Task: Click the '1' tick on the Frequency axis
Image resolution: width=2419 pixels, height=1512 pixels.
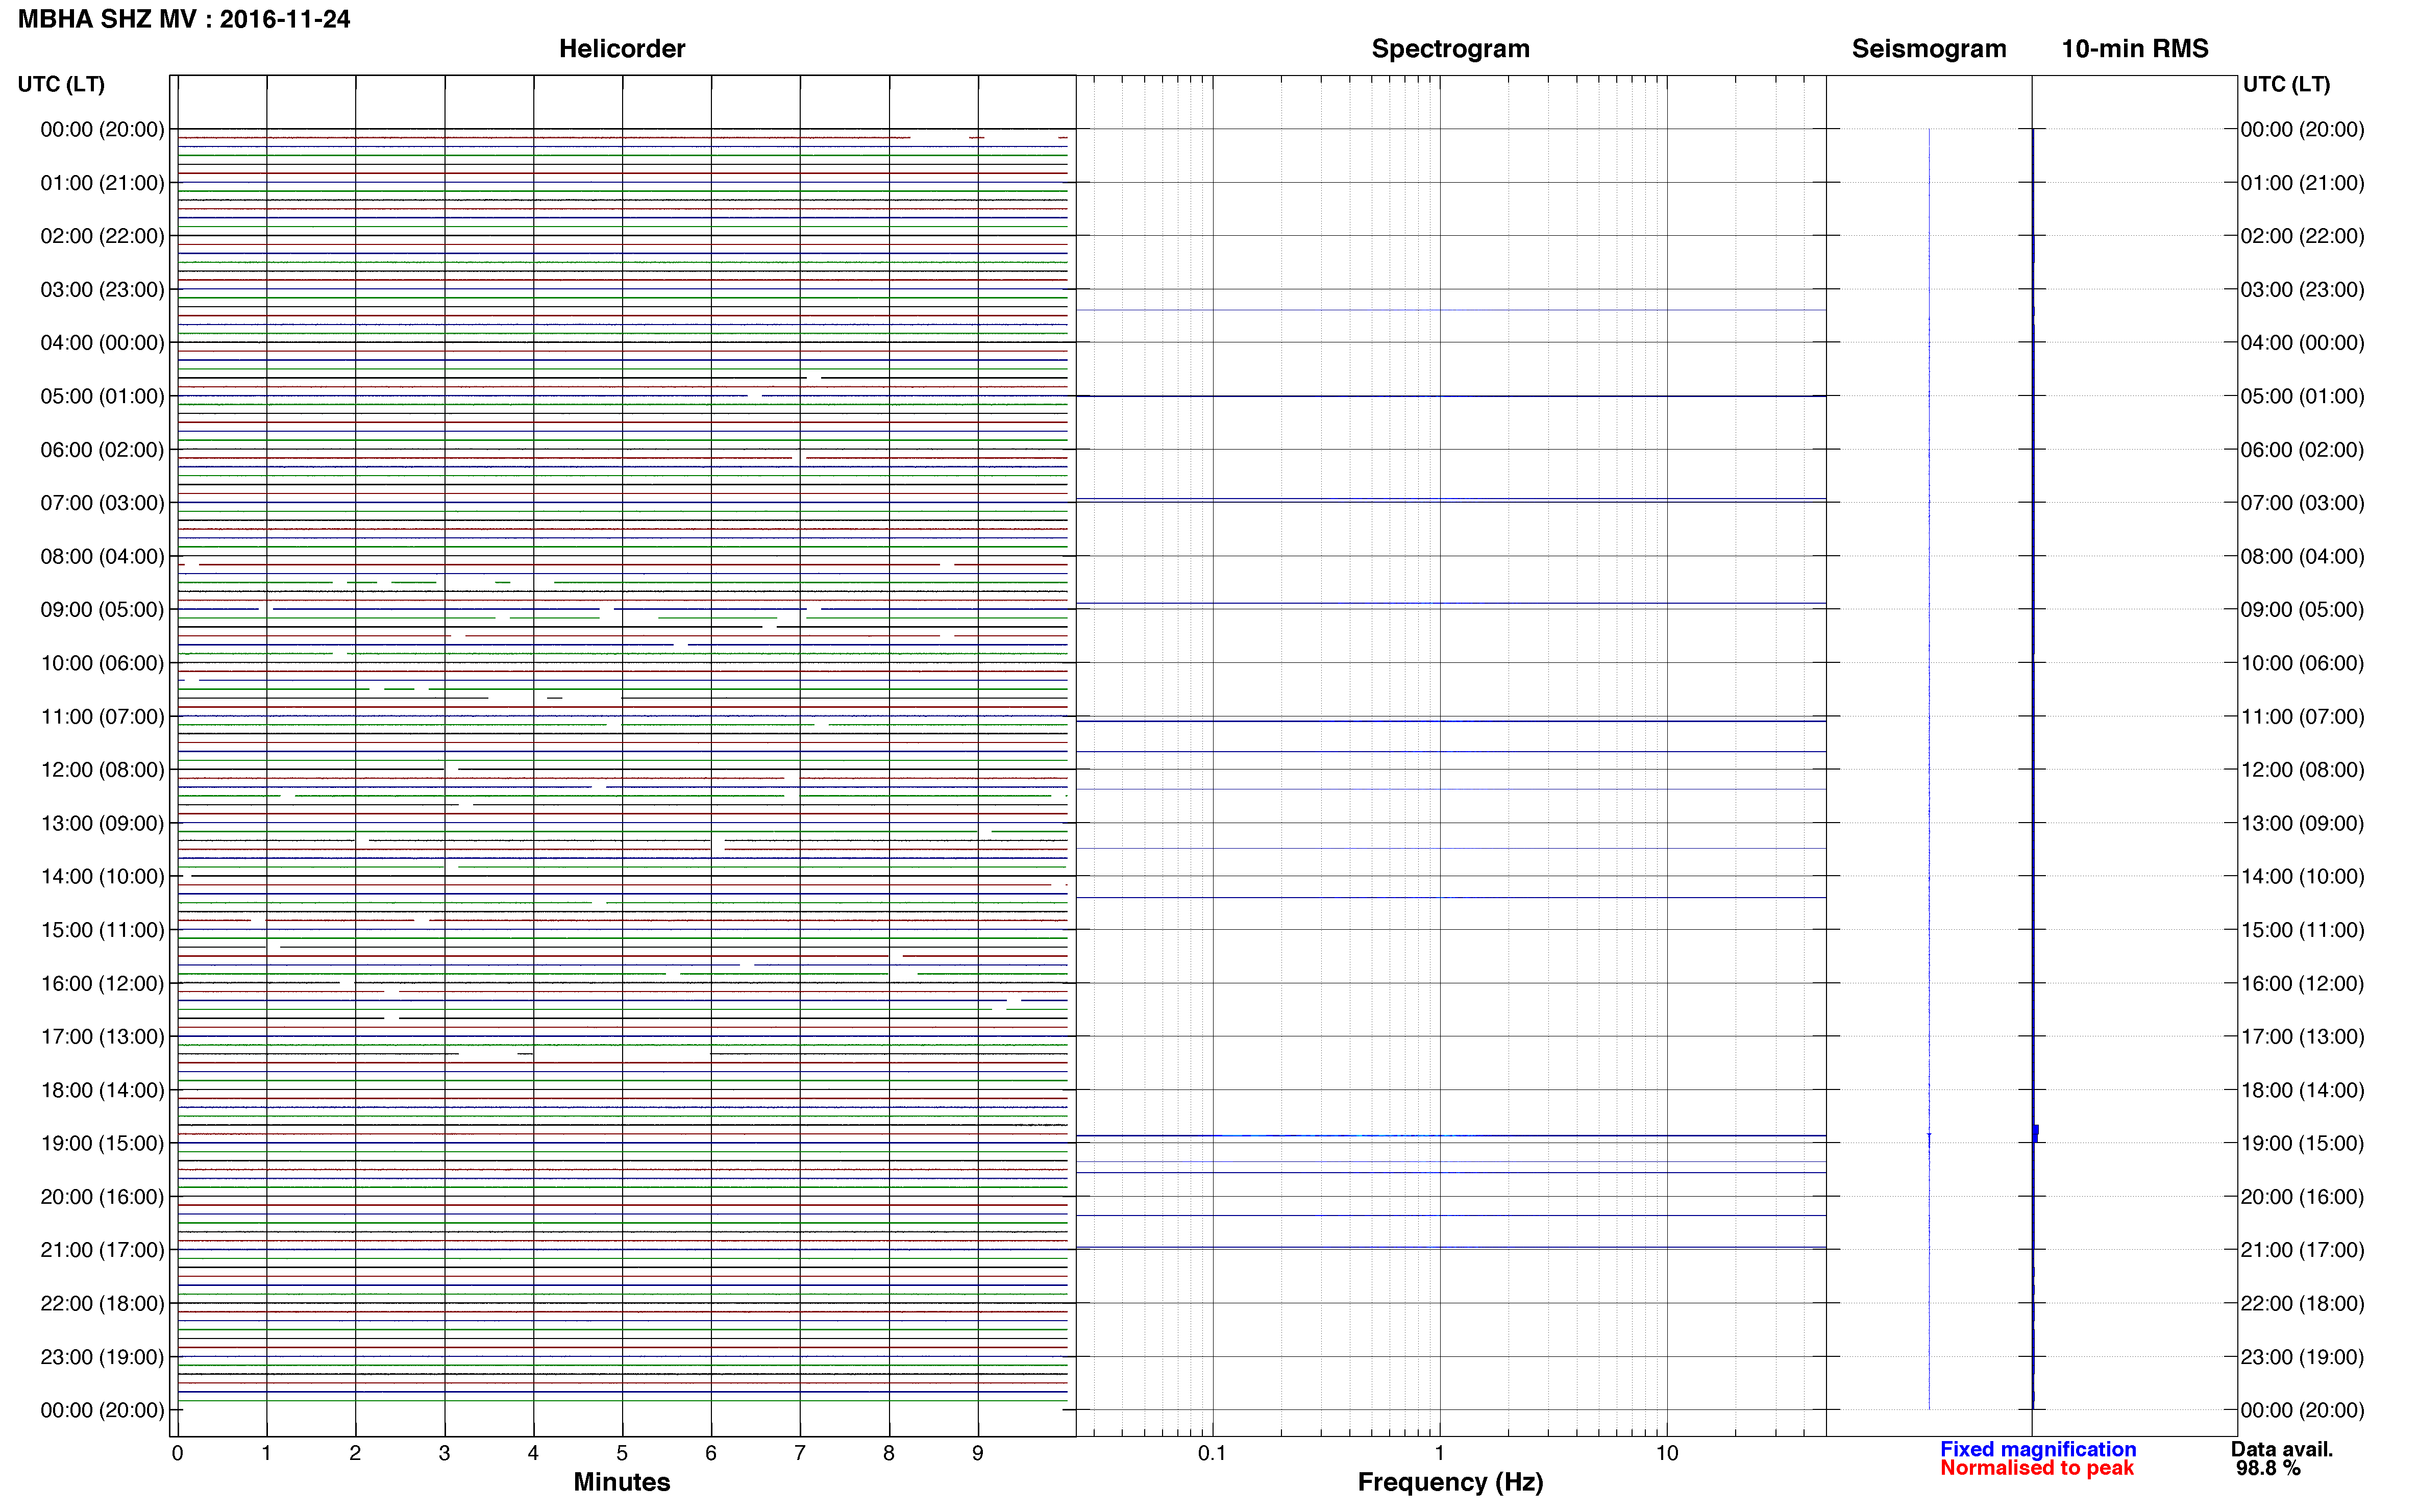Action: (x=1439, y=1453)
